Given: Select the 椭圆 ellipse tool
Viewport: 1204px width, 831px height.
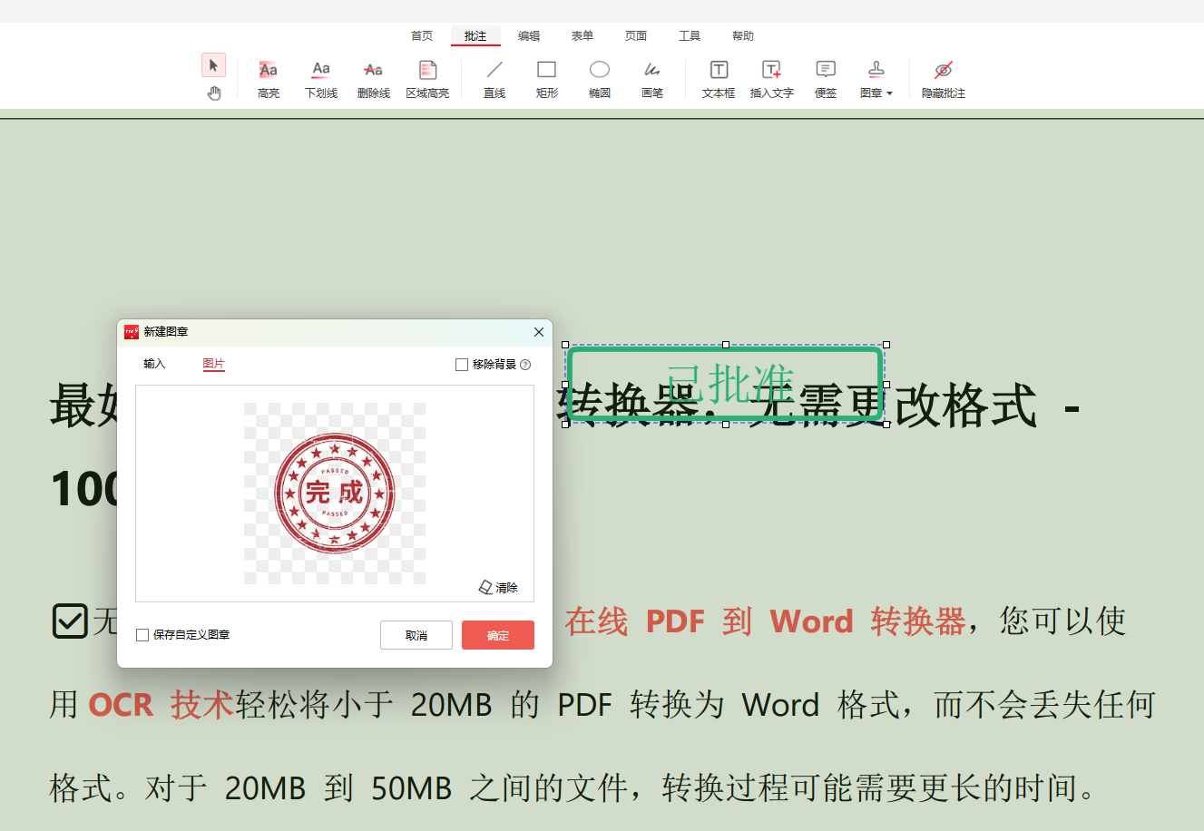Looking at the screenshot, I should point(600,79).
